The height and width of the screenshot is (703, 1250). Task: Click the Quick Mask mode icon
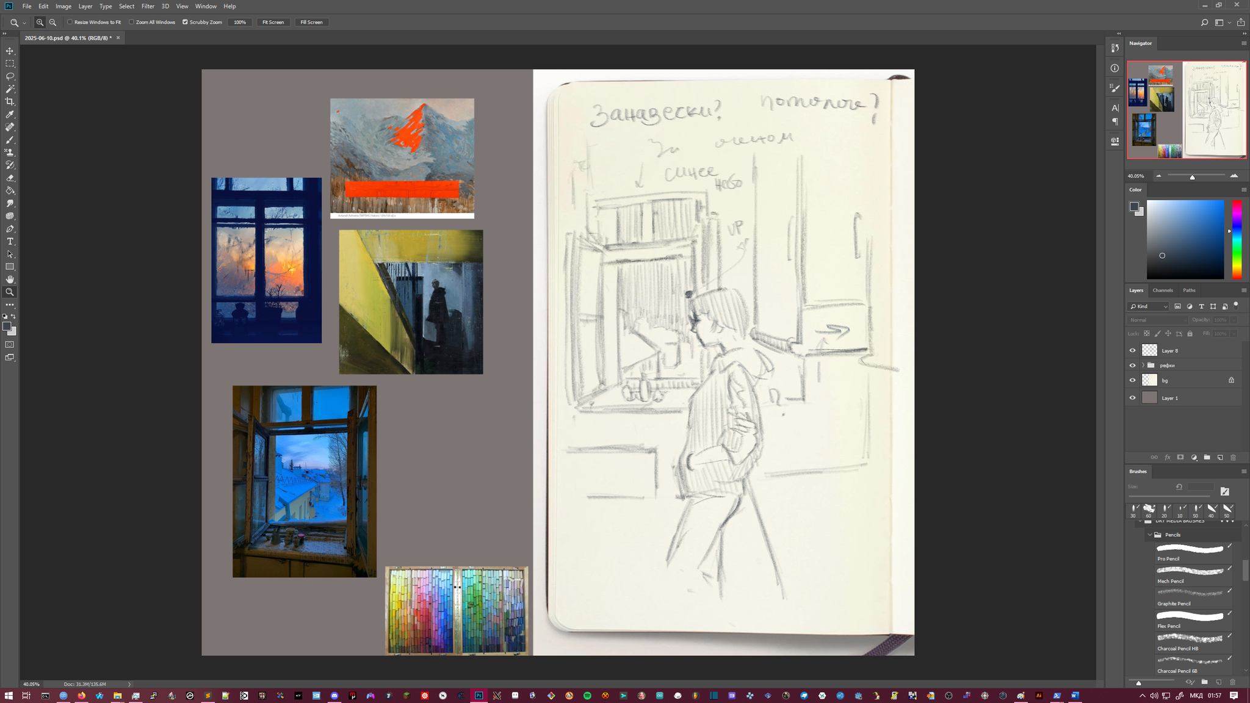[x=10, y=345]
